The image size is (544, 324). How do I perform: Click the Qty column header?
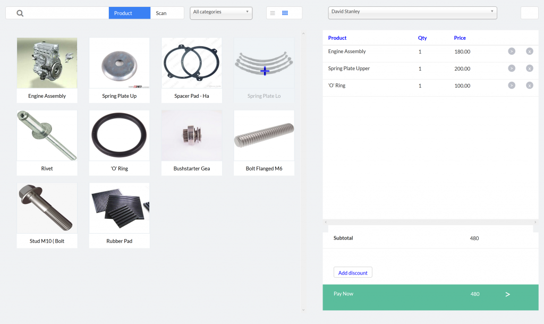(422, 38)
